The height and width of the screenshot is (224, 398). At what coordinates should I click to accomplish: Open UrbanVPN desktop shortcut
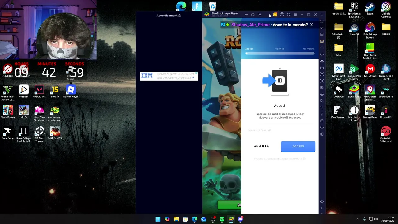(x=386, y=112)
